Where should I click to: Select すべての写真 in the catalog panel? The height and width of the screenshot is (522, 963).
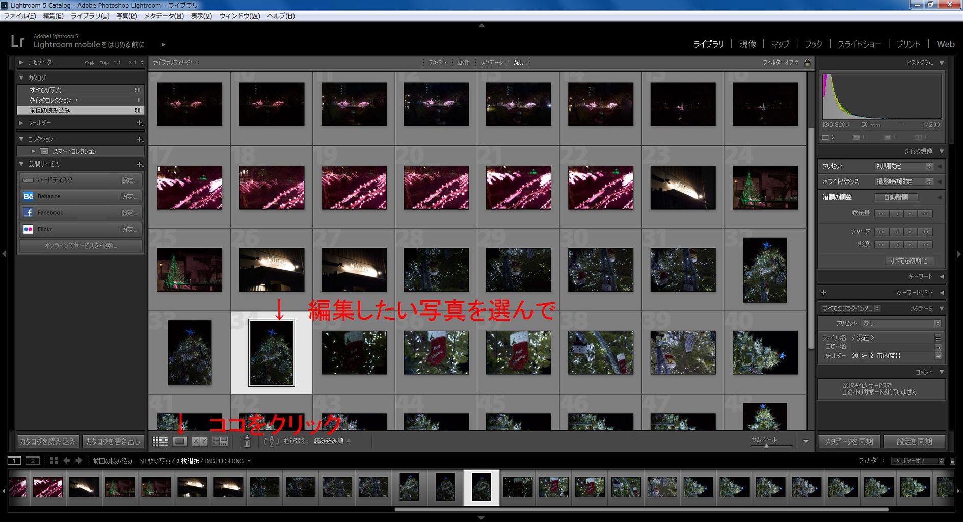pos(46,90)
